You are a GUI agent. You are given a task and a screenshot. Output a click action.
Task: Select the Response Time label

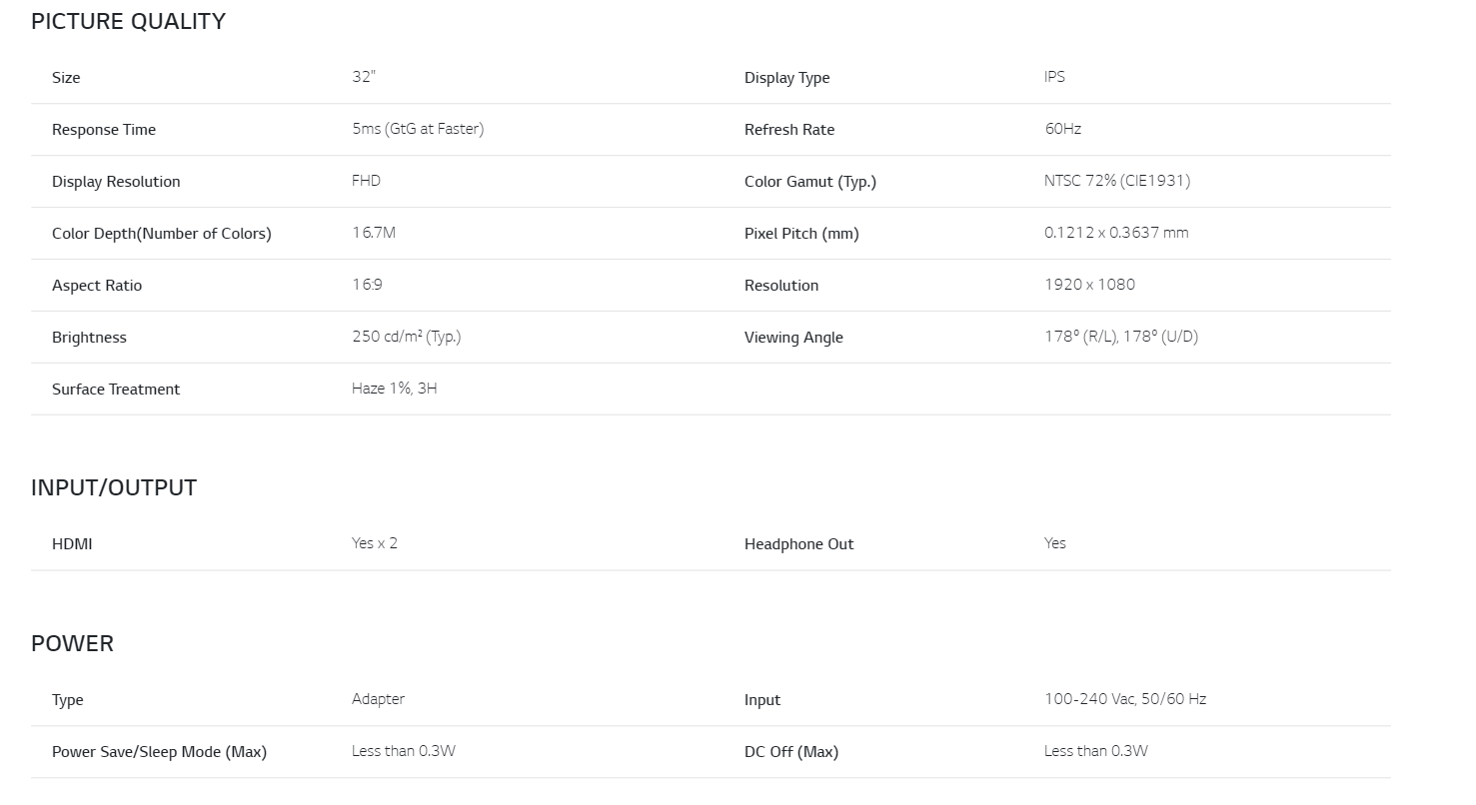(104, 130)
